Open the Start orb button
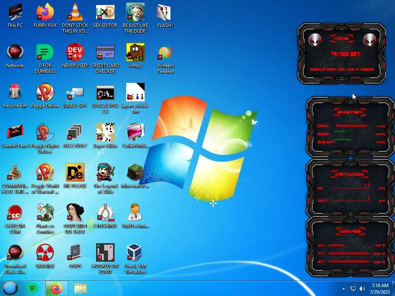 [x=10, y=288]
